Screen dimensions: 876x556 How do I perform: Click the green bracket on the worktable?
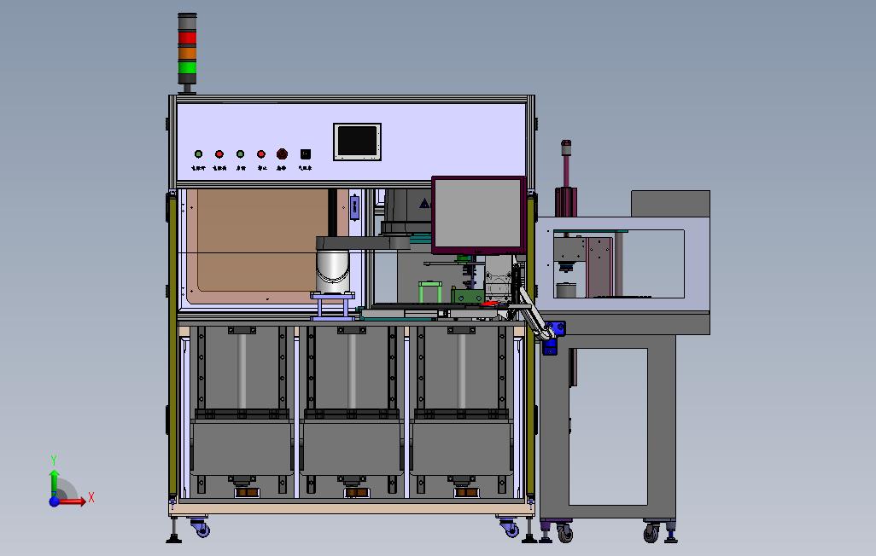coord(430,292)
